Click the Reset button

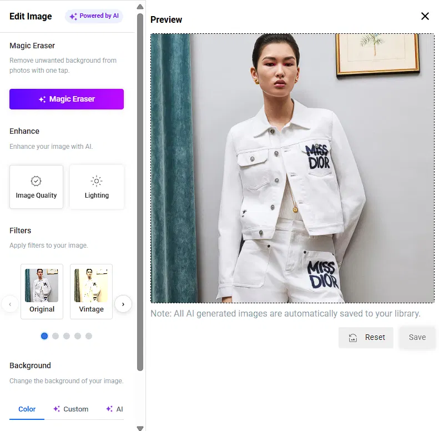(x=366, y=337)
